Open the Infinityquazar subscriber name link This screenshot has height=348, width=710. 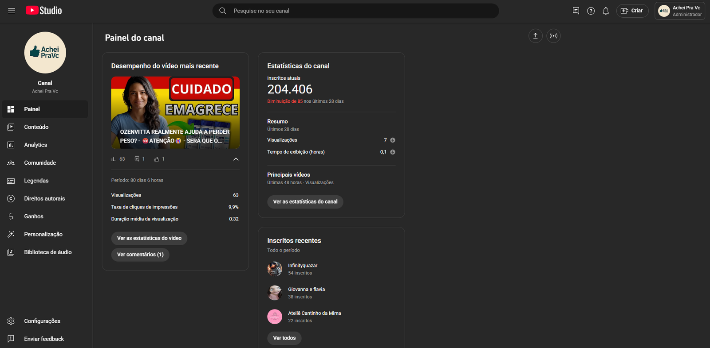click(303, 266)
